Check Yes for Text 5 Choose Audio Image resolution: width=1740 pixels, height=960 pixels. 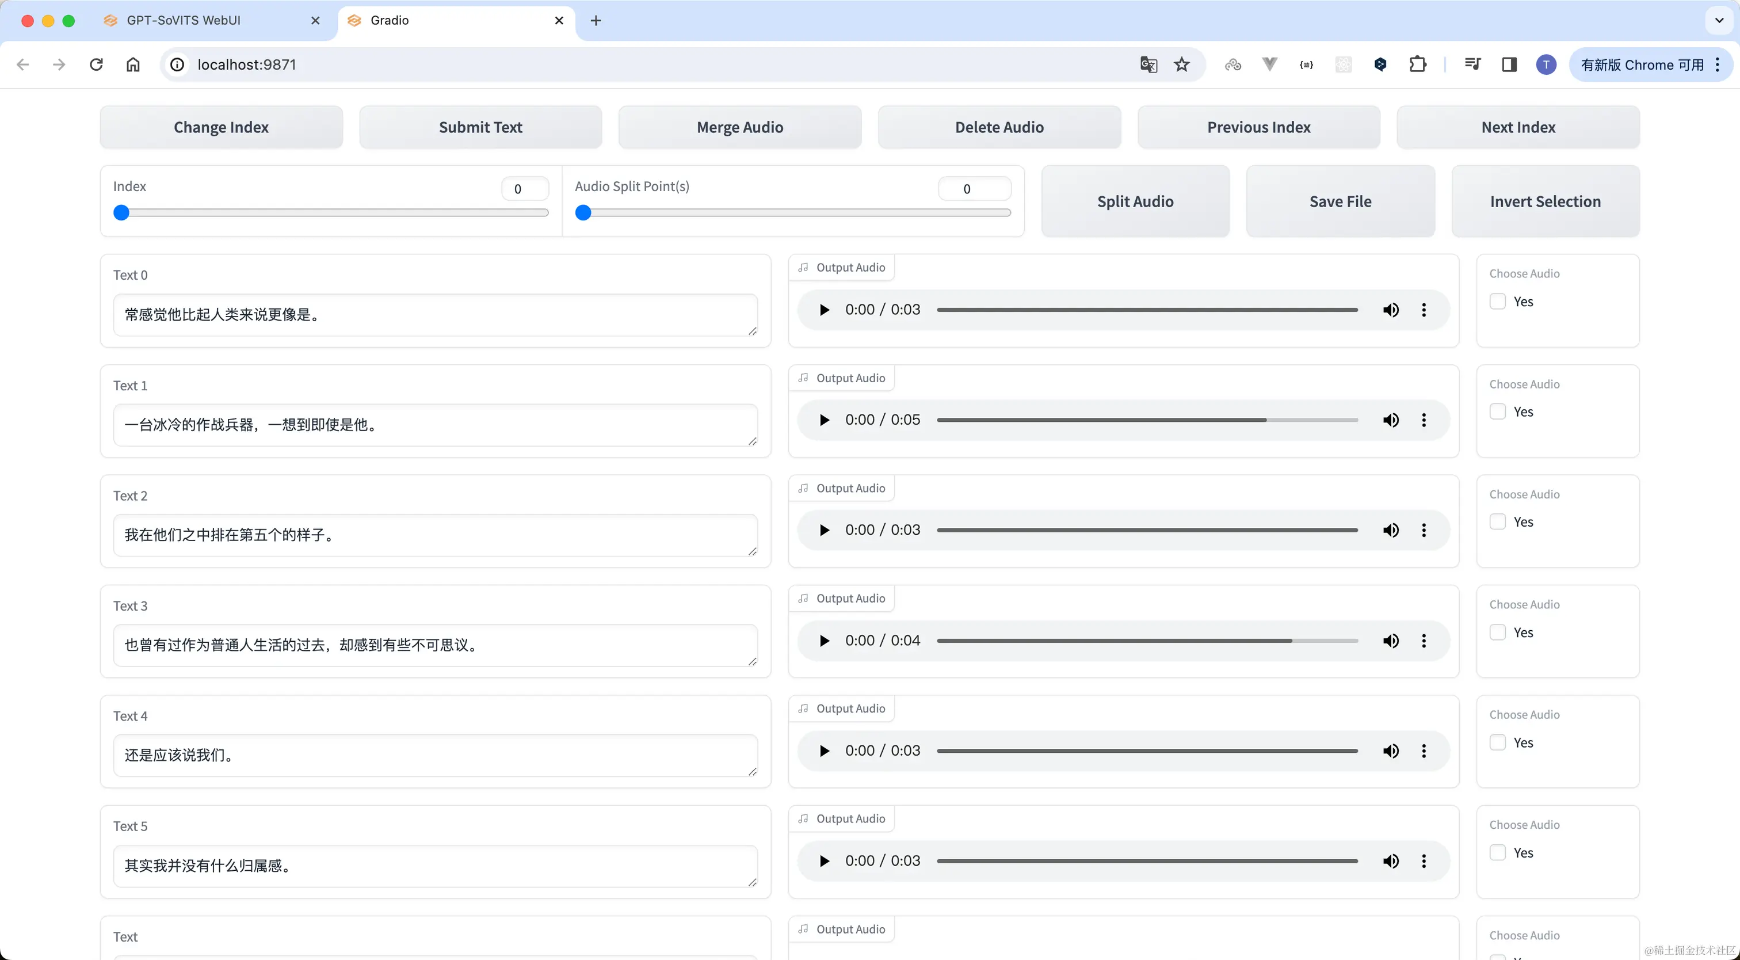click(1498, 852)
